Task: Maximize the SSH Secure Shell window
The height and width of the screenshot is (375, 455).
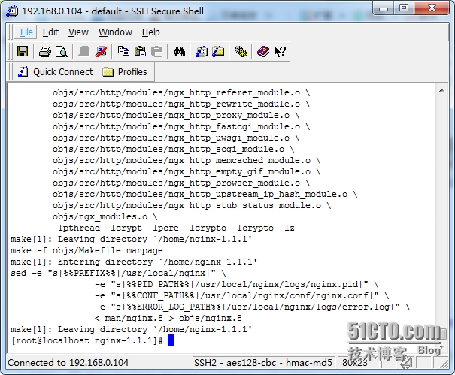Action: [x=404, y=8]
